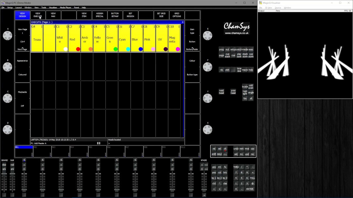353x198 pixels.
Task: Click the pos key
Action: 214,172
